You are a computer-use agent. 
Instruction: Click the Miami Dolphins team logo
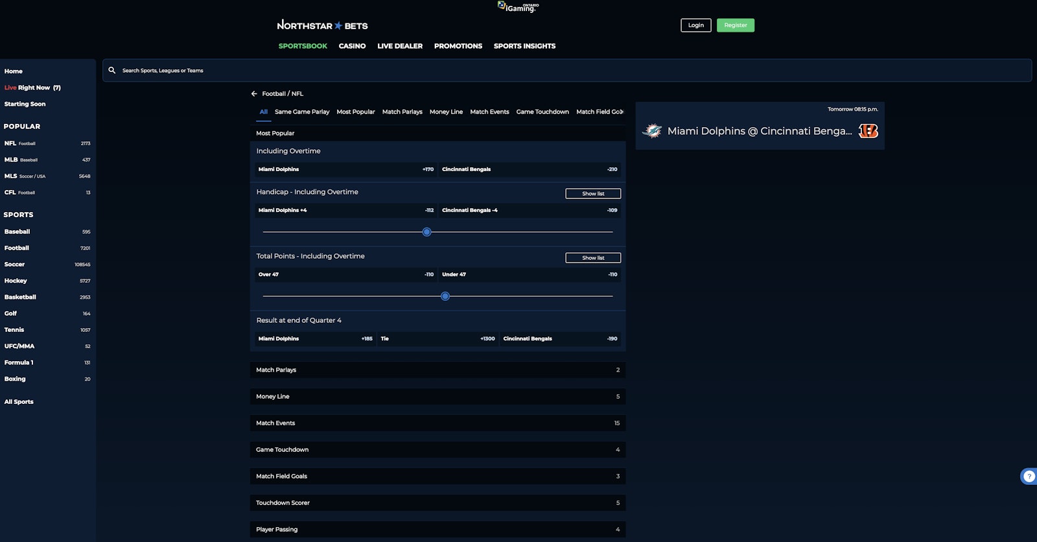(651, 131)
